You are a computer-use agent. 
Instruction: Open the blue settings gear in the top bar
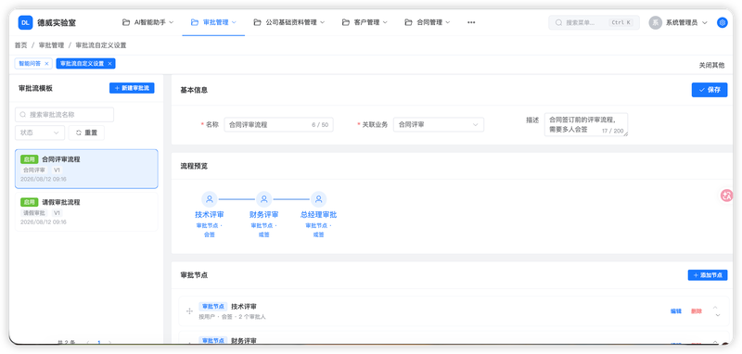(723, 22)
